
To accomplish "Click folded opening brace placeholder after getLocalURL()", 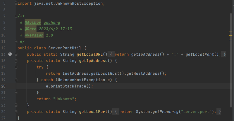I will pos(111,54).
